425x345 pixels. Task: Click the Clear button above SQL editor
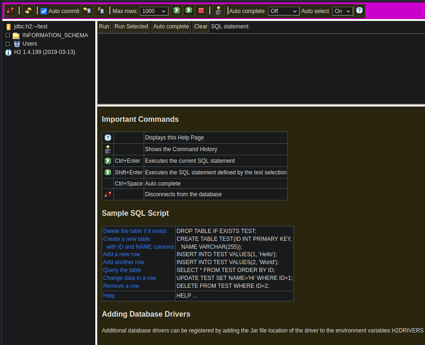(x=200, y=27)
